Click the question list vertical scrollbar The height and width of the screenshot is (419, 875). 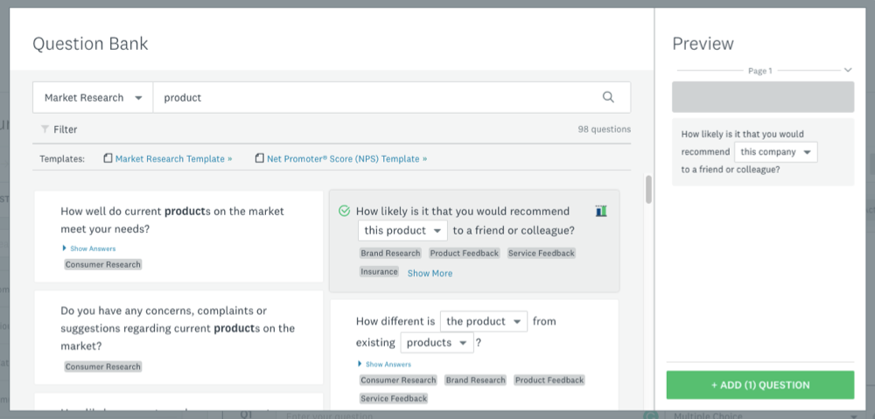click(648, 189)
